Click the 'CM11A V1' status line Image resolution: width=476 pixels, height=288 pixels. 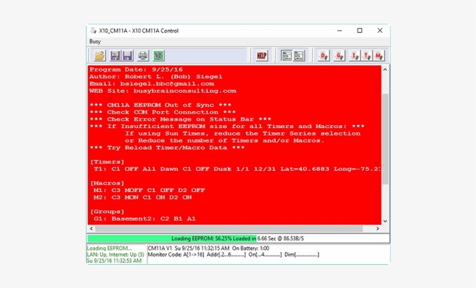[208, 248]
